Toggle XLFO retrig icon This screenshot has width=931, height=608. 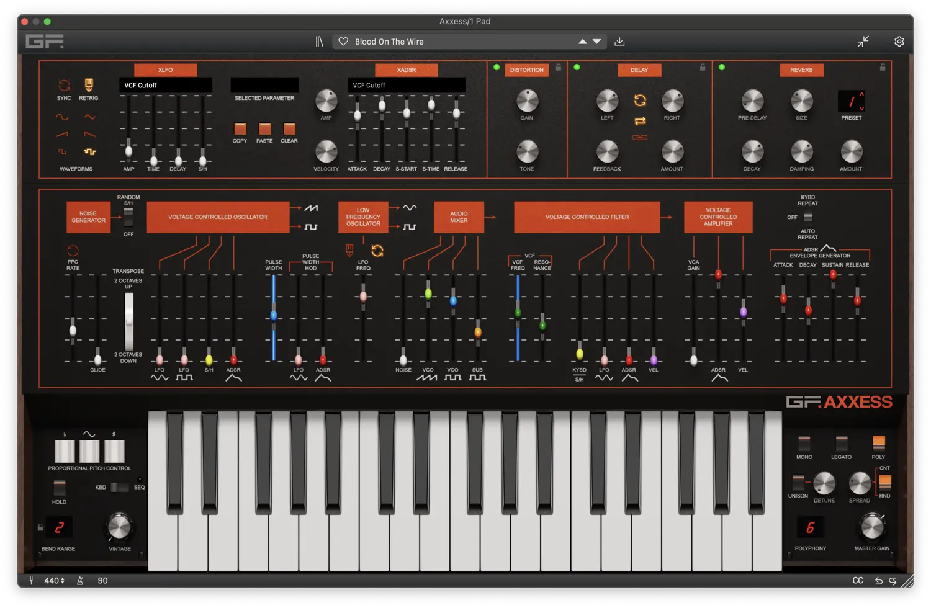(x=89, y=85)
